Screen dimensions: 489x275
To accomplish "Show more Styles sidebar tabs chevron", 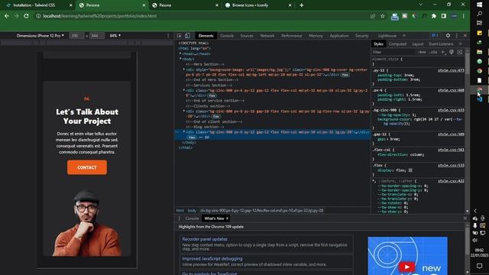I will click(x=460, y=44).
